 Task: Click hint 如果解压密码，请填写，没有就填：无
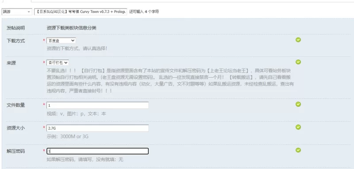[x=85, y=160]
